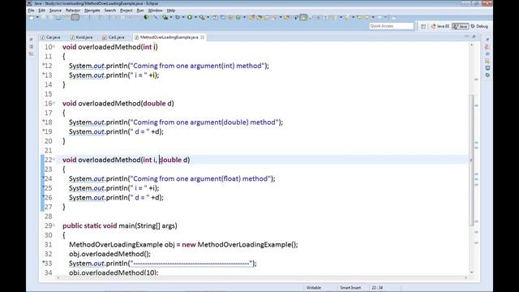Open the Run button's dropdown arrow
The height and width of the screenshot is (292, 519).
(195, 17)
